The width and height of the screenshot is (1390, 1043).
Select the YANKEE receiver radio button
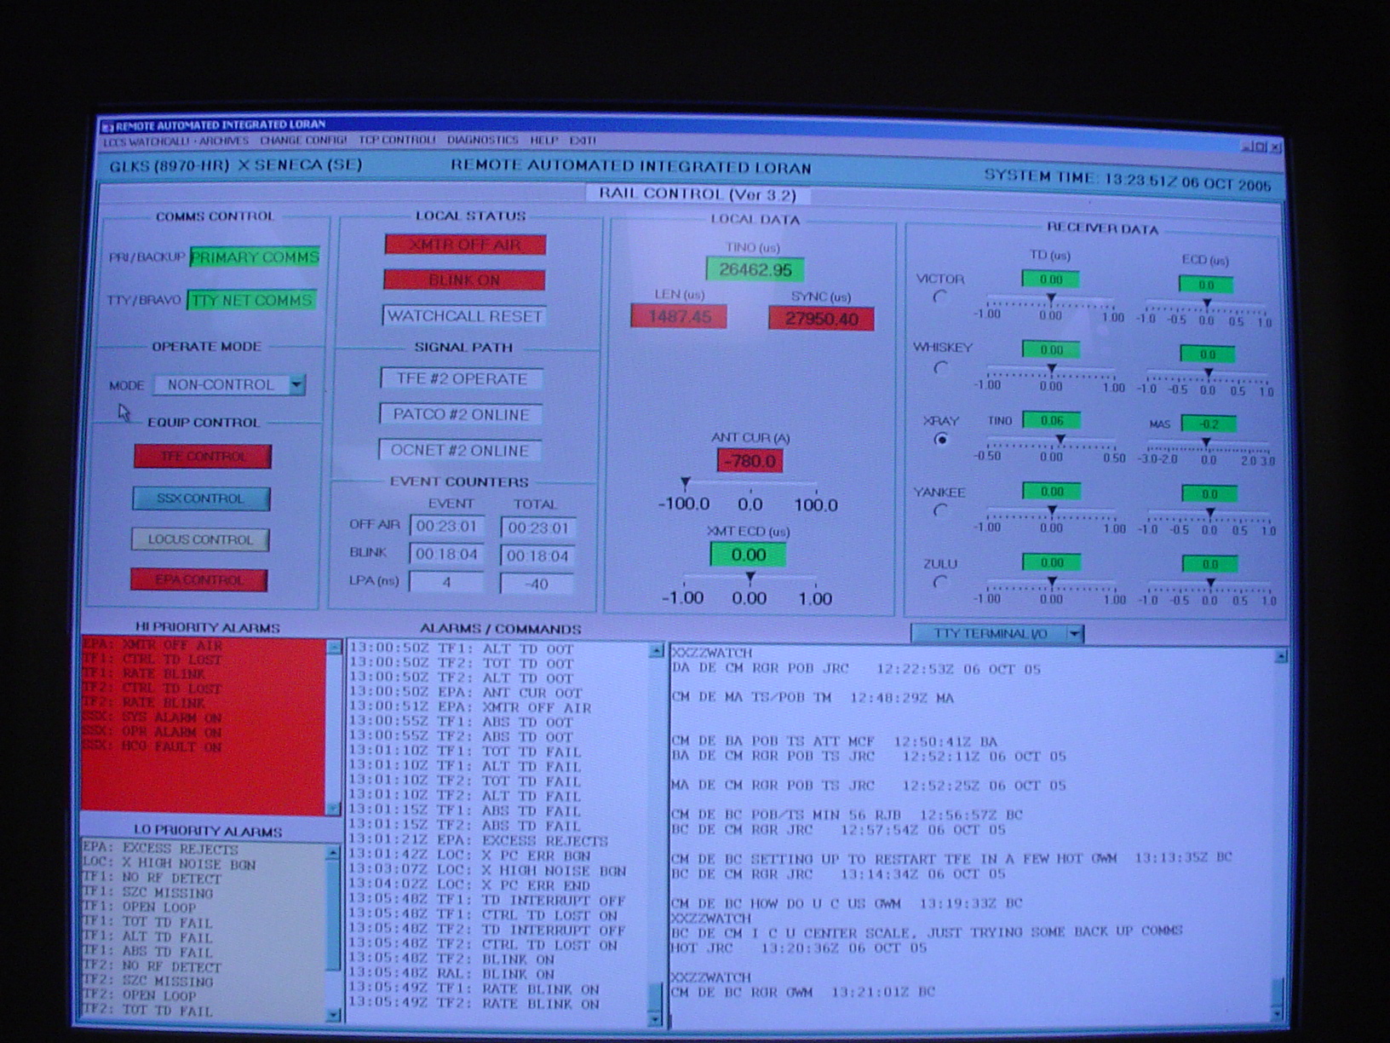[x=941, y=510]
